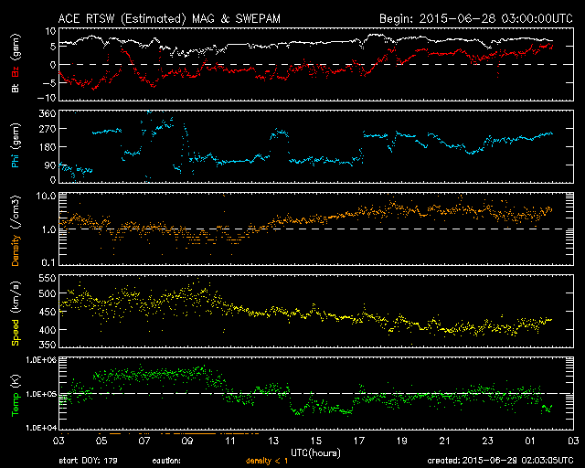Click the '180' tick on the Phi axis

[x=48, y=147]
